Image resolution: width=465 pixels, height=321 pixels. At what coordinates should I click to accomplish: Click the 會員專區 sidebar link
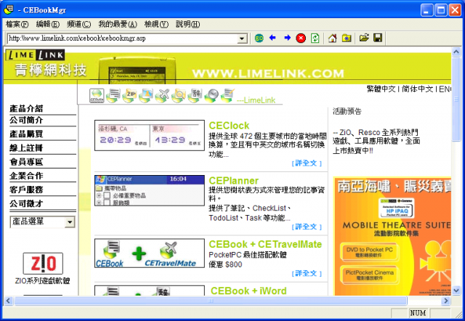[x=26, y=162]
